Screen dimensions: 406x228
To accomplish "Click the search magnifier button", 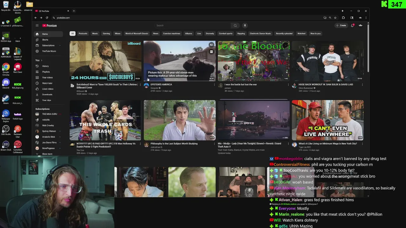I will coord(235,26).
